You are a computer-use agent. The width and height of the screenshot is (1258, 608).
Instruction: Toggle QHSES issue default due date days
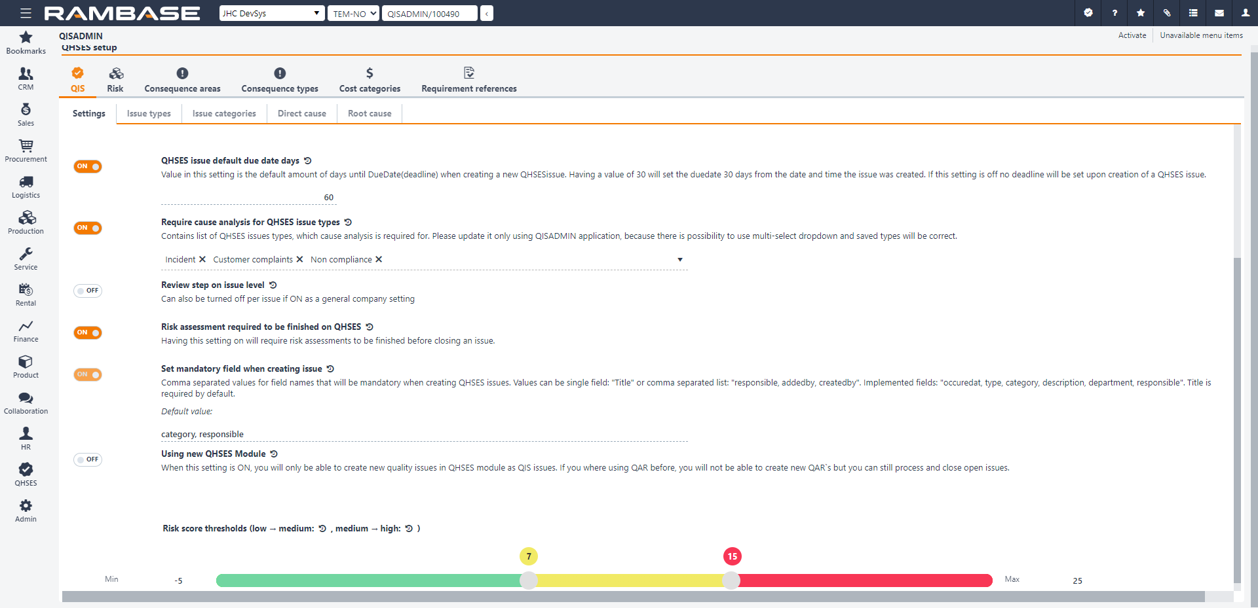point(88,167)
